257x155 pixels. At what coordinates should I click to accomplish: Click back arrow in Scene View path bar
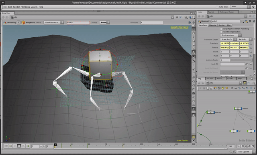[x=3, y=17]
